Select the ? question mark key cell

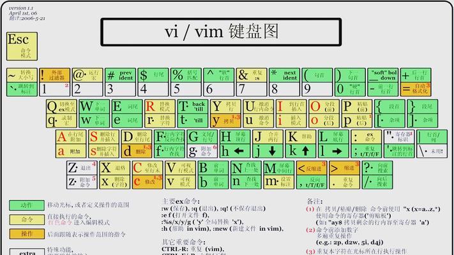pyautogui.click(x=377, y=168)
